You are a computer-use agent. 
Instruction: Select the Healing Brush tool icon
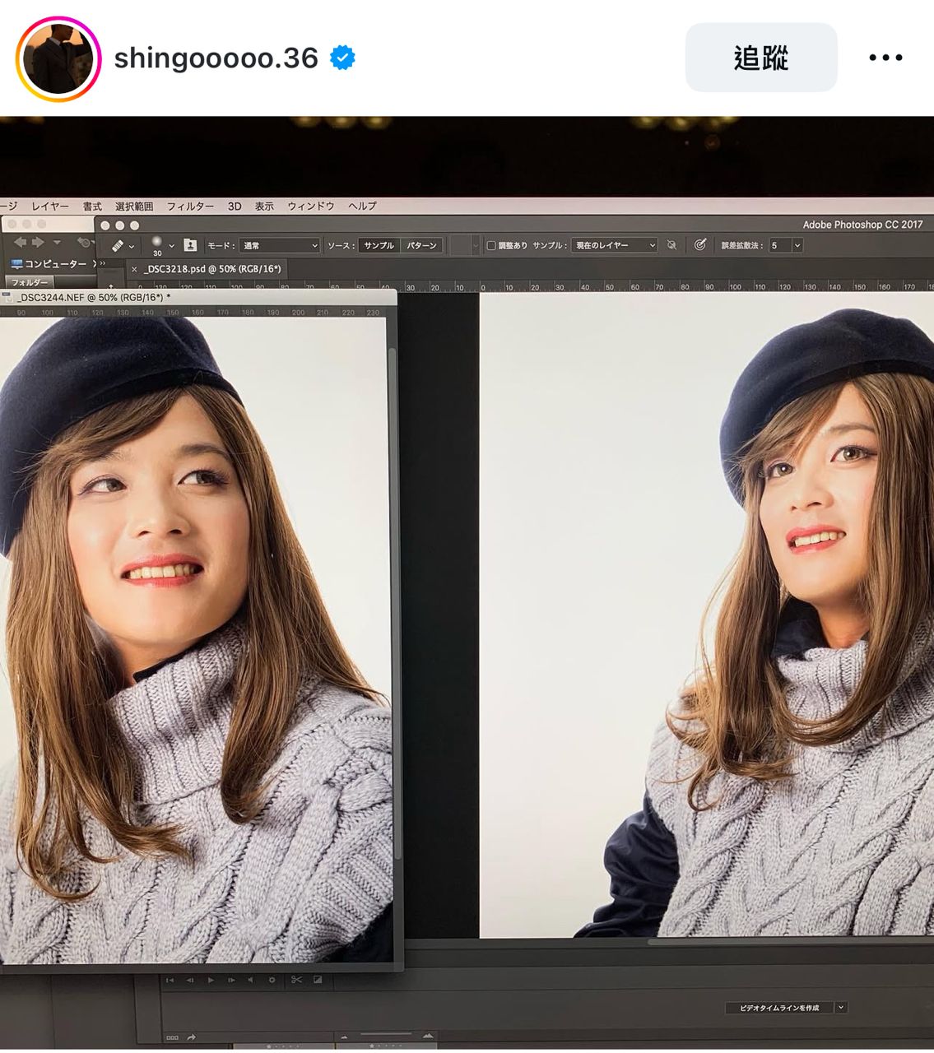pyautogui.click(x=118, y=245)
